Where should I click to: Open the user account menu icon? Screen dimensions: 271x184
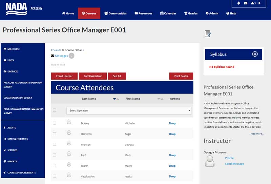tap(253, 3)
